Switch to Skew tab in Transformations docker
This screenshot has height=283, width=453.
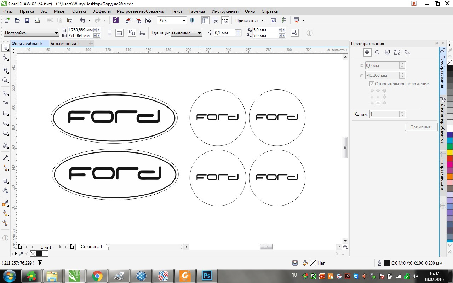pos(407,52)
